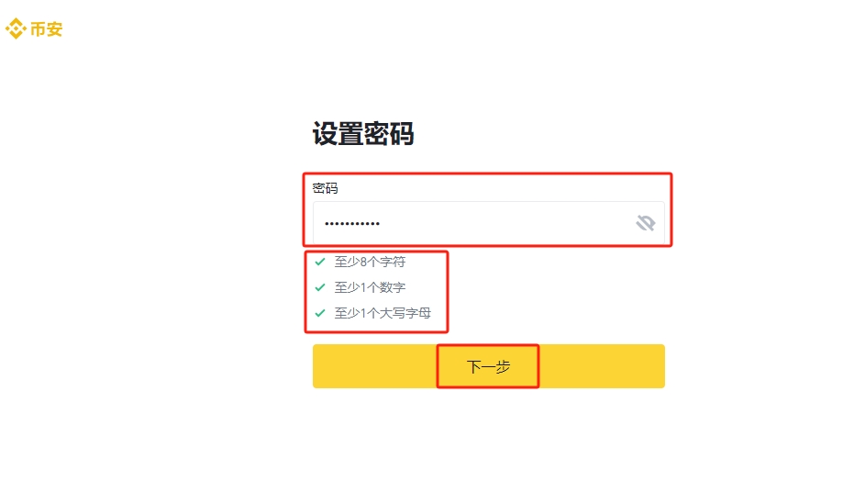This screenshot has width=865, height=492.
Task: Click the yellow button area right of the 下一步 label
Action: [x=602, y=366]
